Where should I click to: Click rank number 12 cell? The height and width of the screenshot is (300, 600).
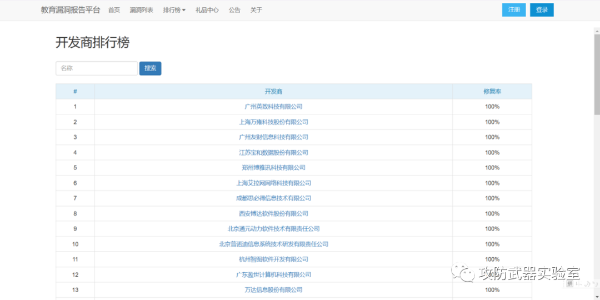(x=75, y=275)
